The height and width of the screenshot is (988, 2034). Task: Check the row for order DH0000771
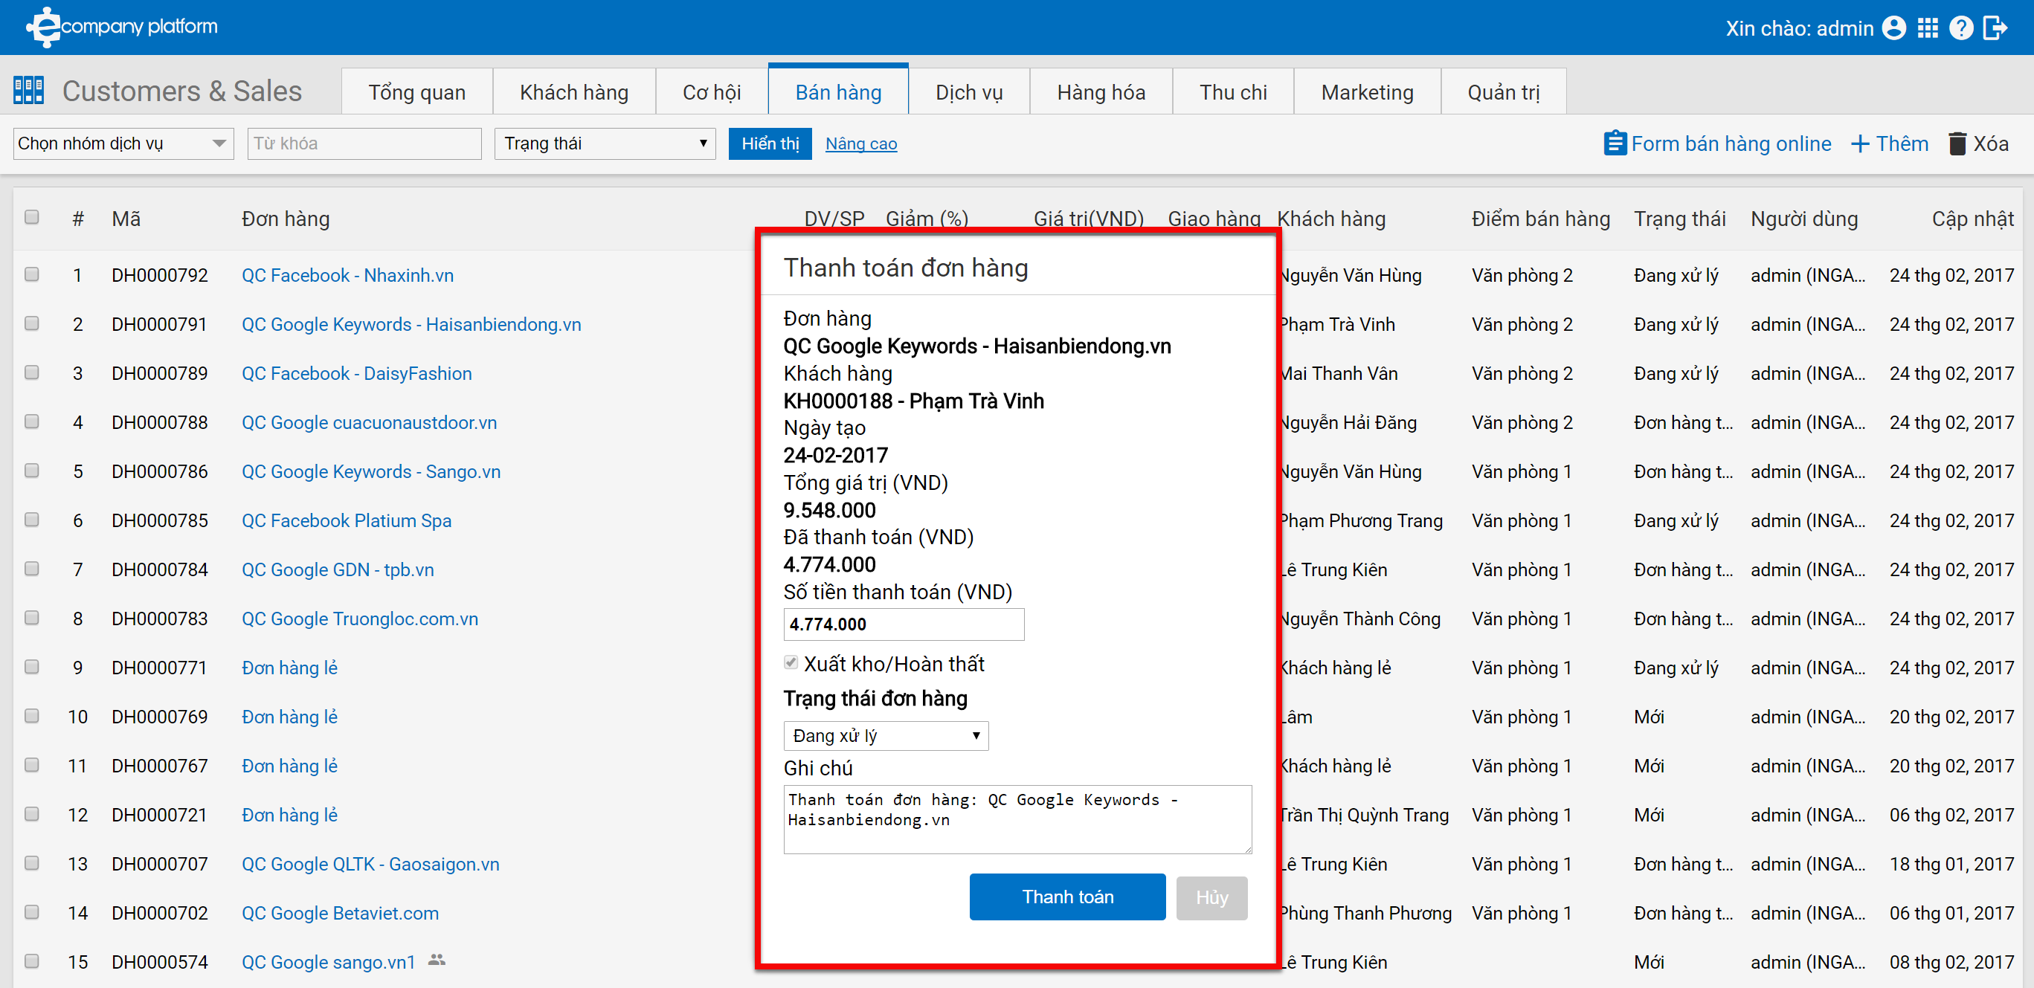point(31,666)
